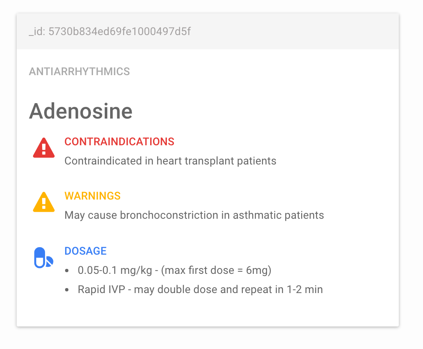Click the WARNINGS heading
Viewport: 423px width, 349px height.
coord(93,196)
